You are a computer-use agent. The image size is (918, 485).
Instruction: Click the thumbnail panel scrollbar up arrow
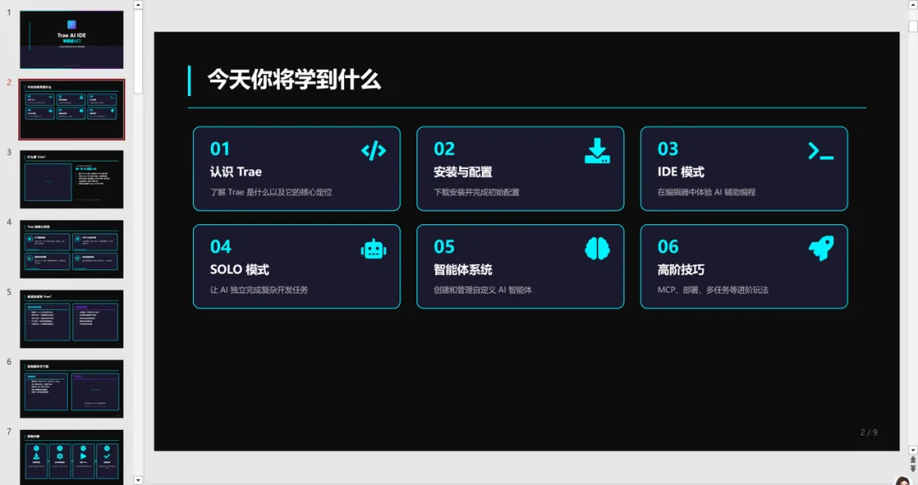(x=139, y=5)
